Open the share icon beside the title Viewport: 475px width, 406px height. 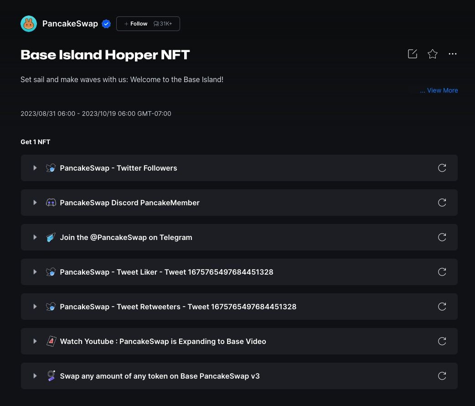[x=413, y=54]
